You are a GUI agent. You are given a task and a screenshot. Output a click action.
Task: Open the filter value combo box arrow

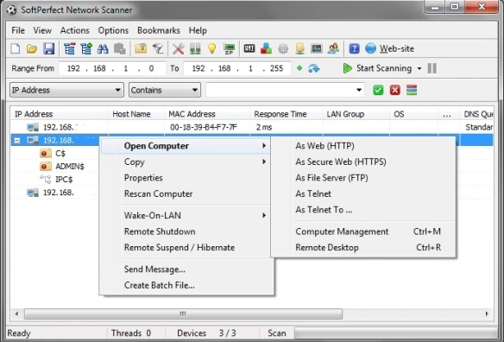point(359,90)
